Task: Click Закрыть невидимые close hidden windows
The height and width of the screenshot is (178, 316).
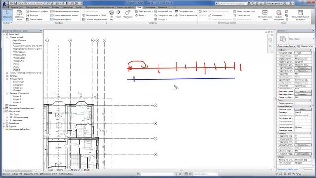Action: click(279, 15)
